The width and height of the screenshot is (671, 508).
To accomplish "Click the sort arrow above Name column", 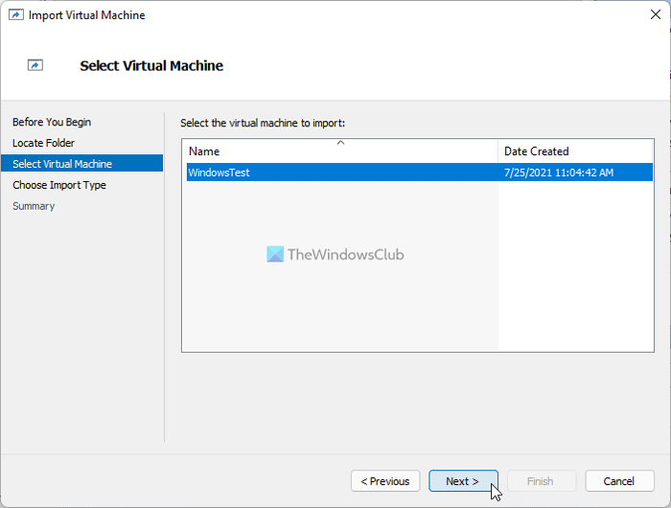I will click(x=340, y=142).
